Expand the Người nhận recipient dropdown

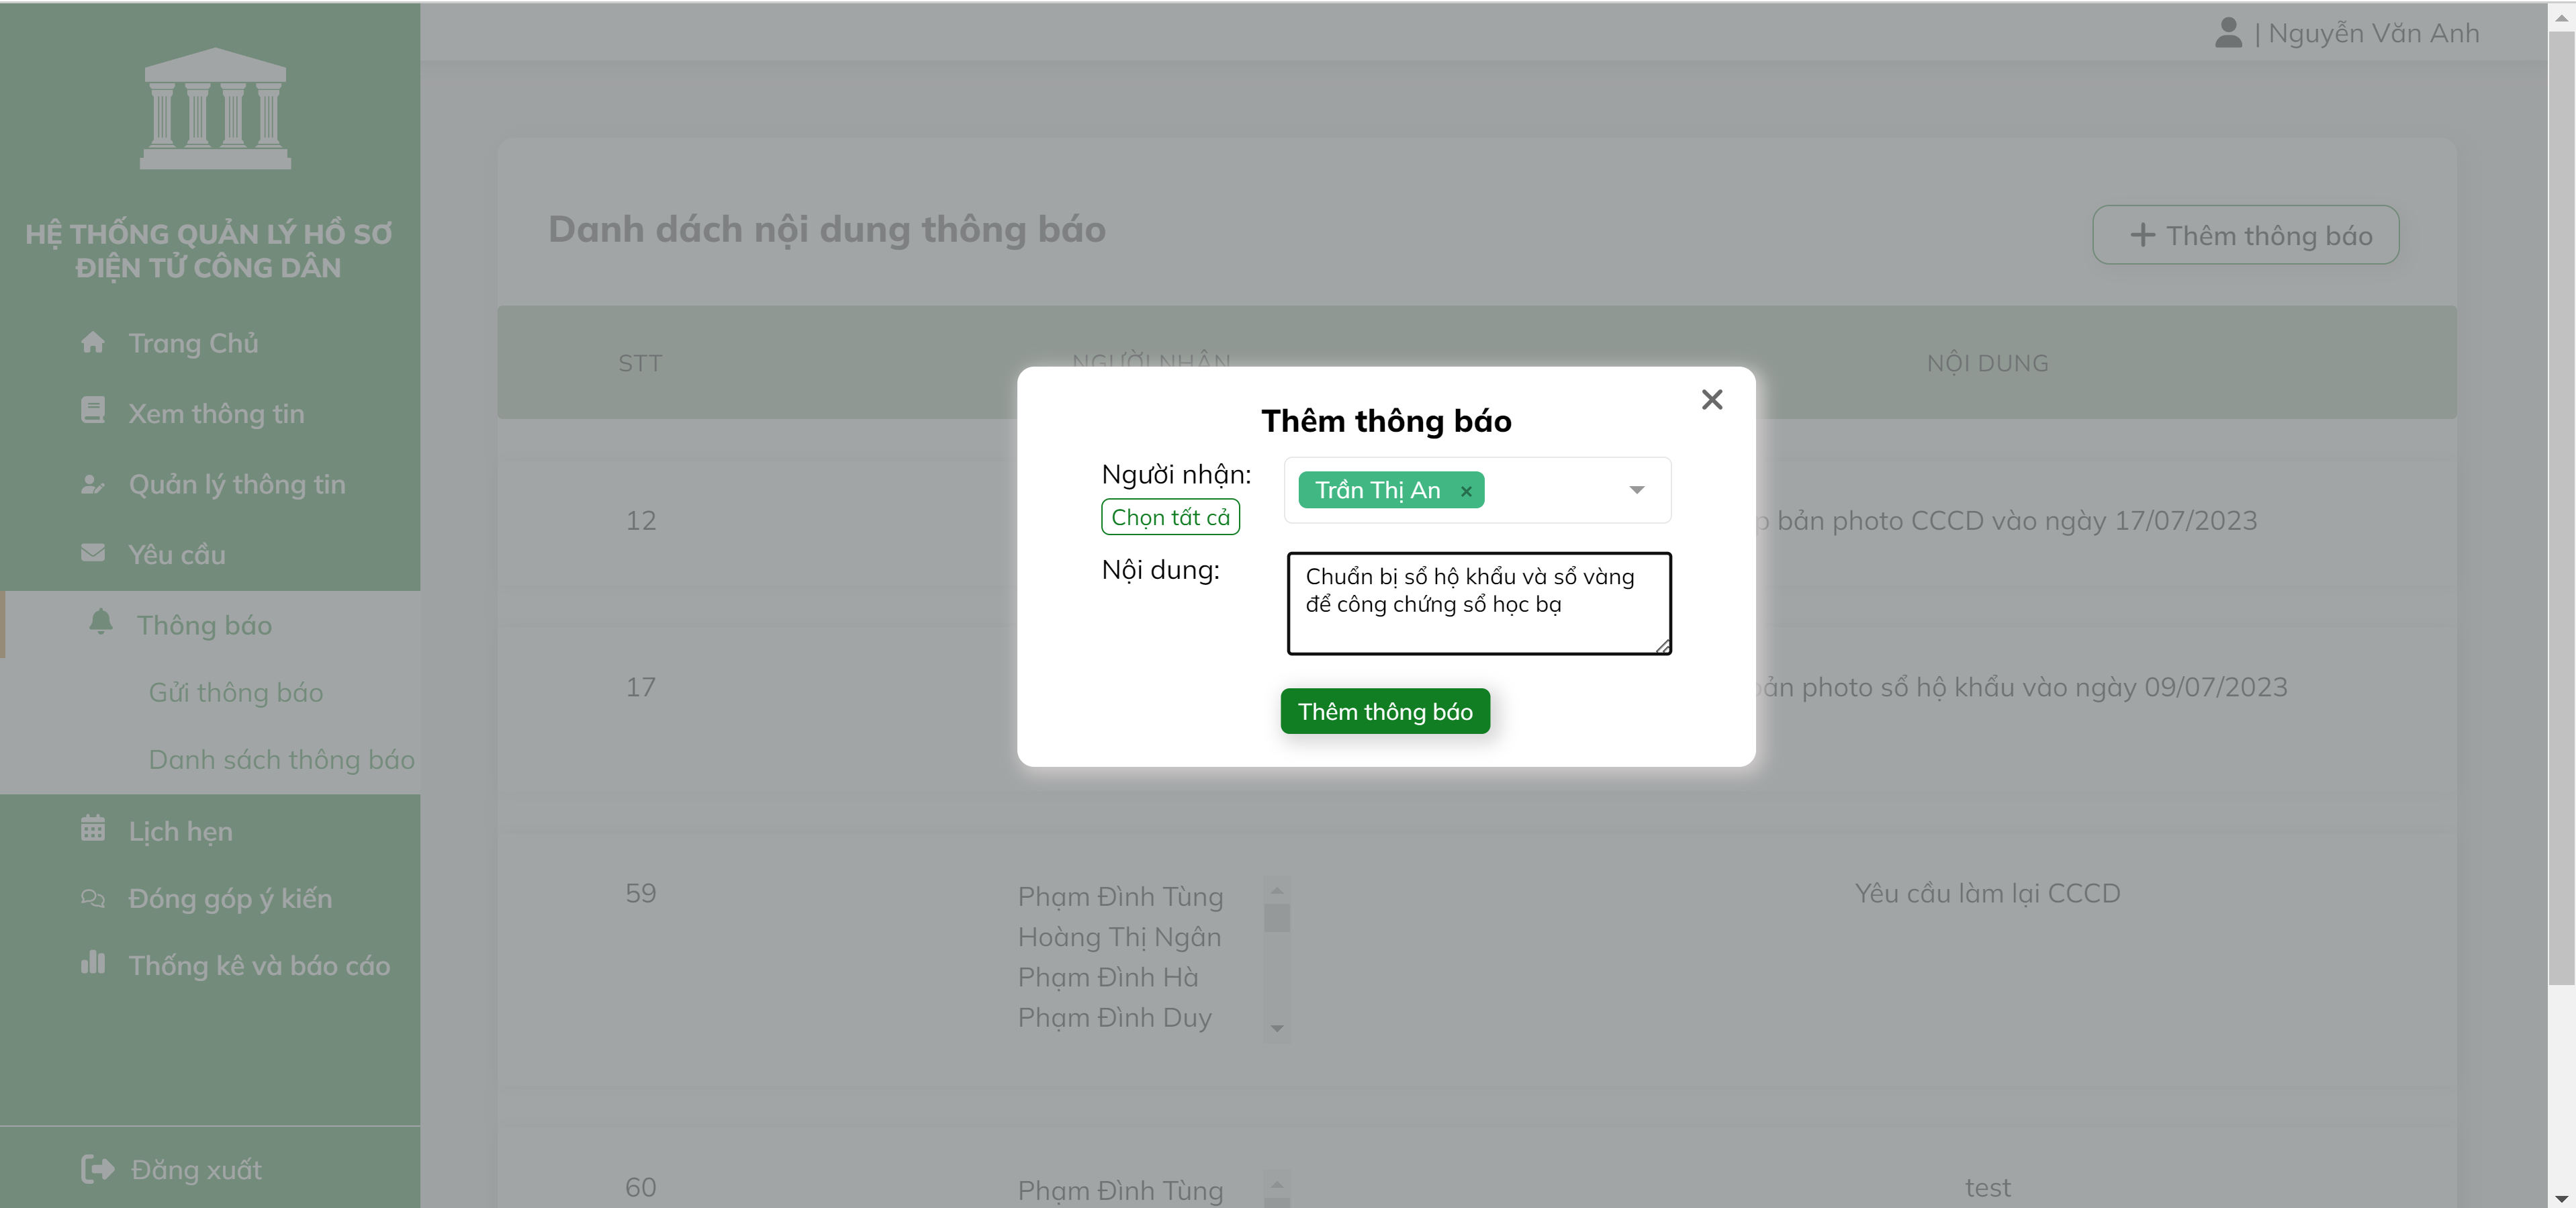(x=1637, y=490)
